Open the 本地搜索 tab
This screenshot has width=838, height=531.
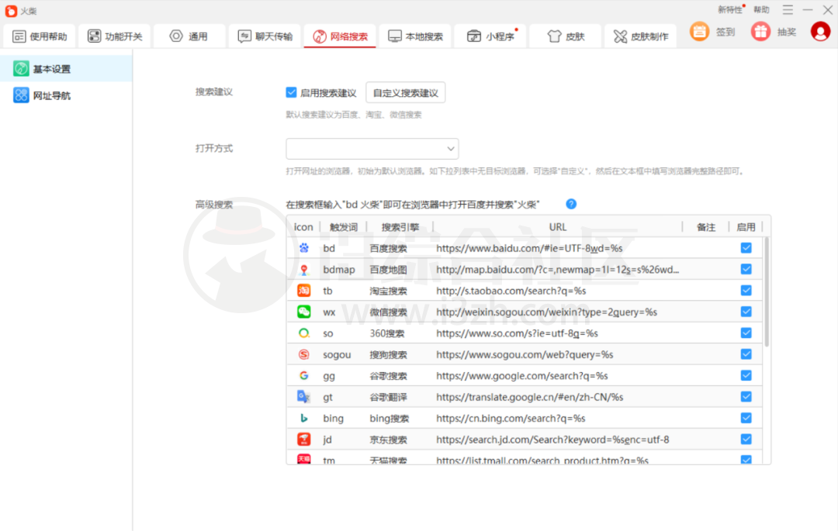tap(415, 36)
